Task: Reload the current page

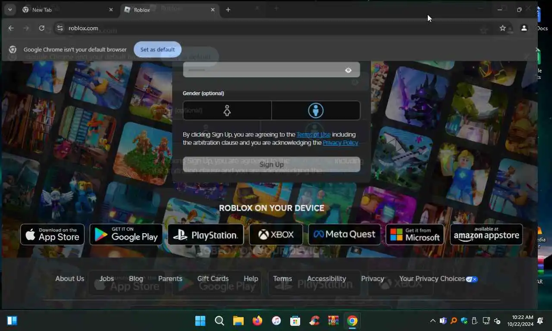Action: [x=41, y=28]
